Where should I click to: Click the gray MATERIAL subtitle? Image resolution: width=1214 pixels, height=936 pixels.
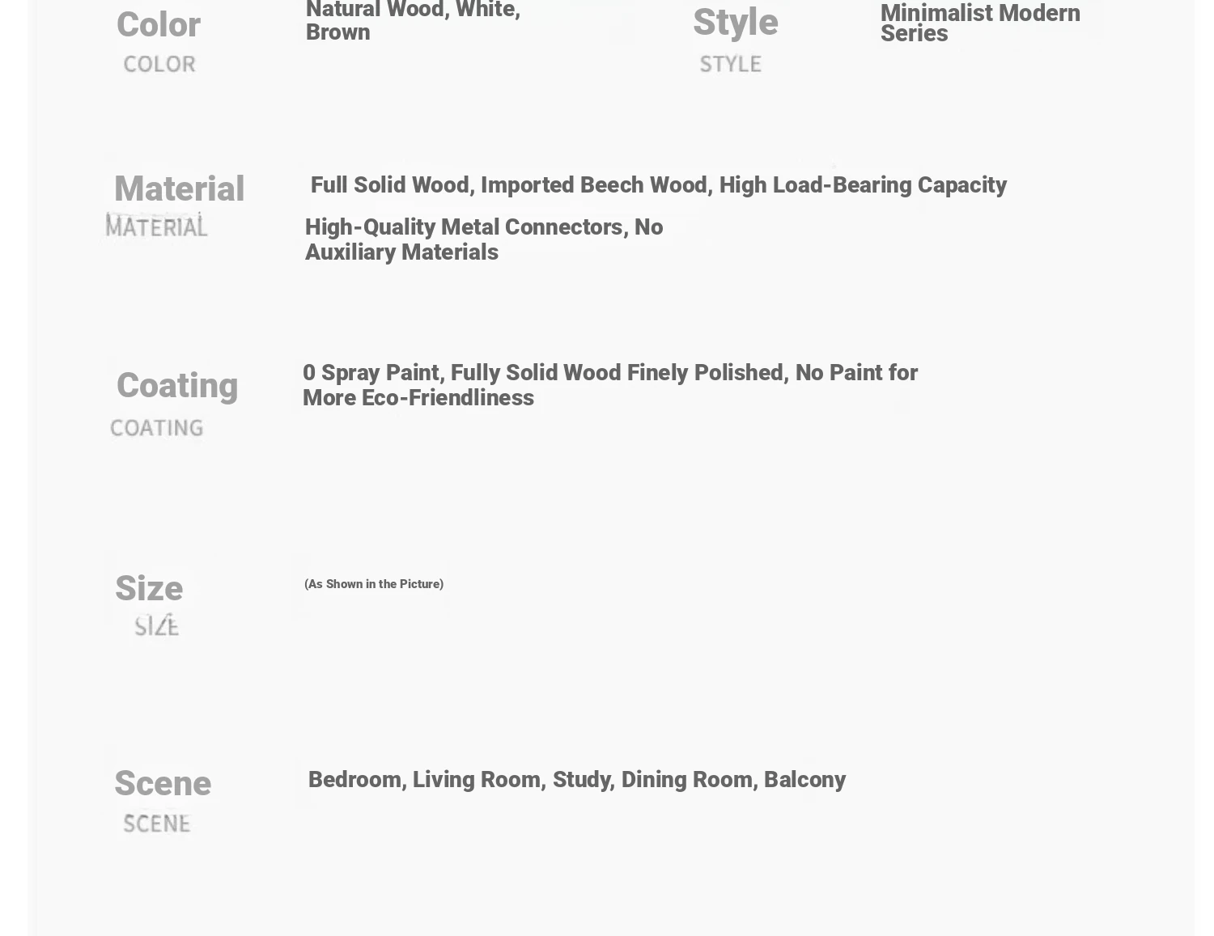(156, 226)
